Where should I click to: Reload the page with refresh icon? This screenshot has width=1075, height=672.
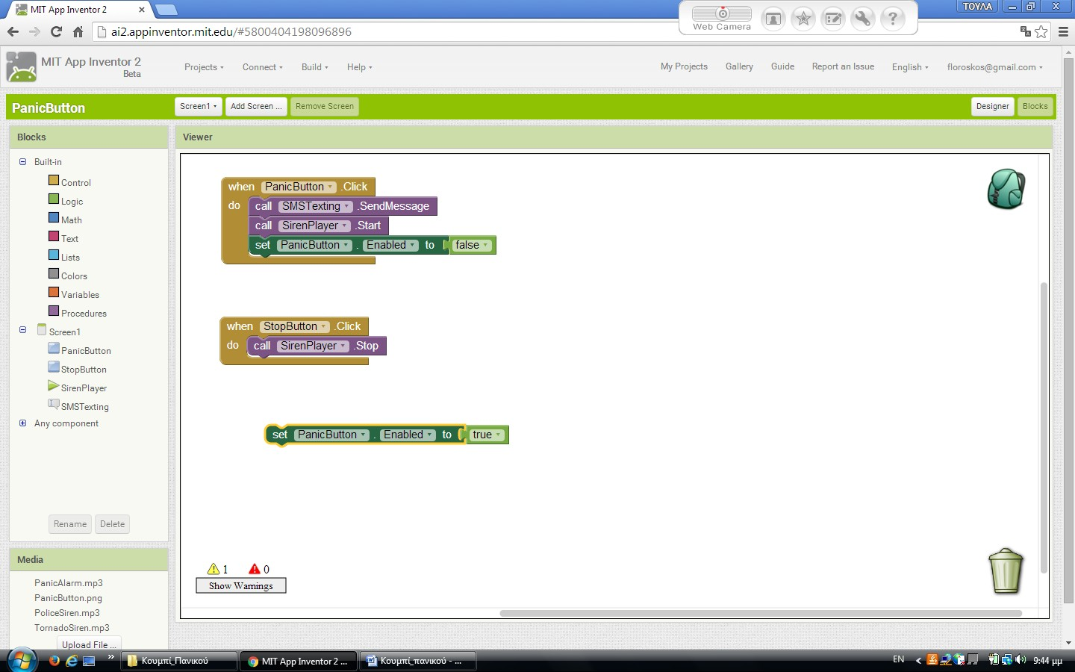(x=56, y=31)
